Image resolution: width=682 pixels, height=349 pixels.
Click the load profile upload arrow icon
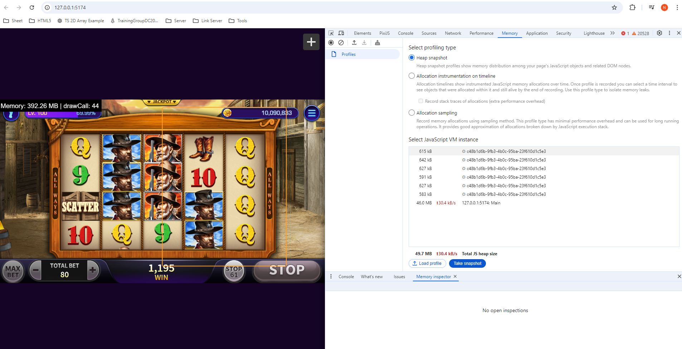click(x=354, y=43)
